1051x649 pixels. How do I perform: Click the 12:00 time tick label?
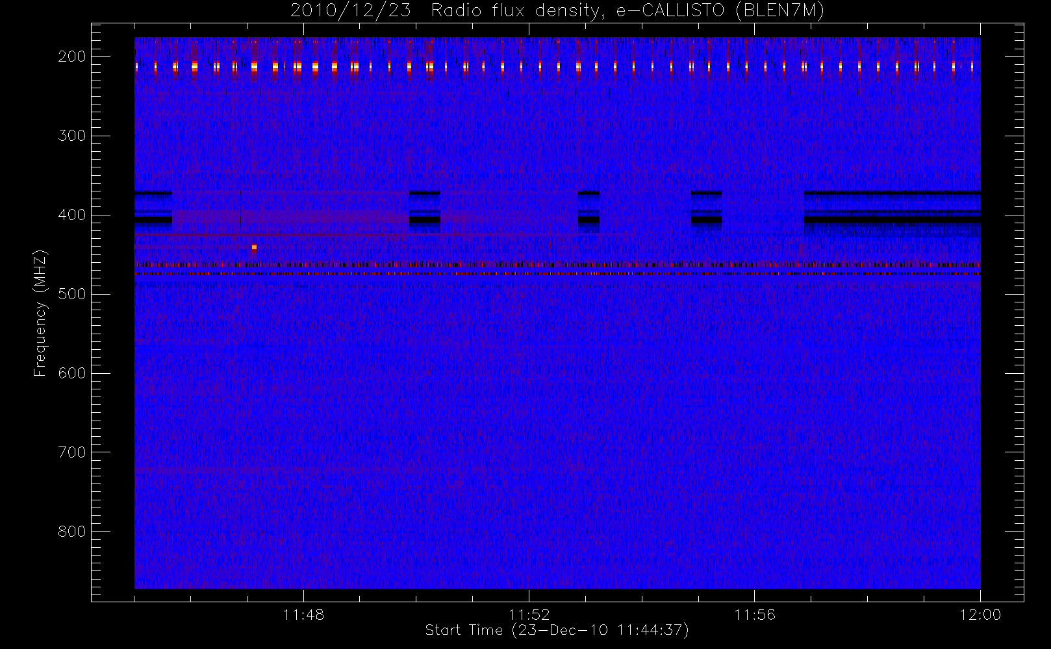(x=980, y=615)
